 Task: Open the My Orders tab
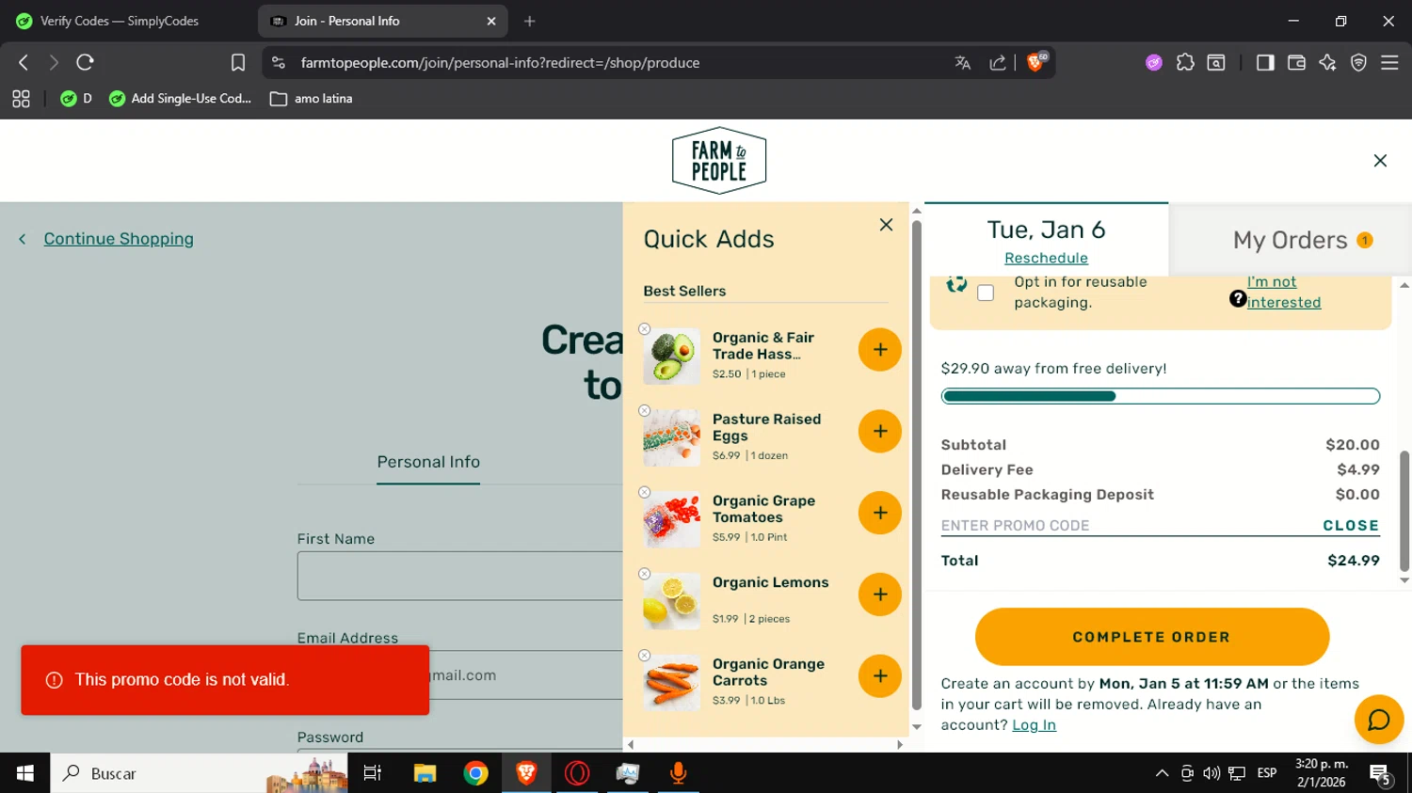[1291, 240]
